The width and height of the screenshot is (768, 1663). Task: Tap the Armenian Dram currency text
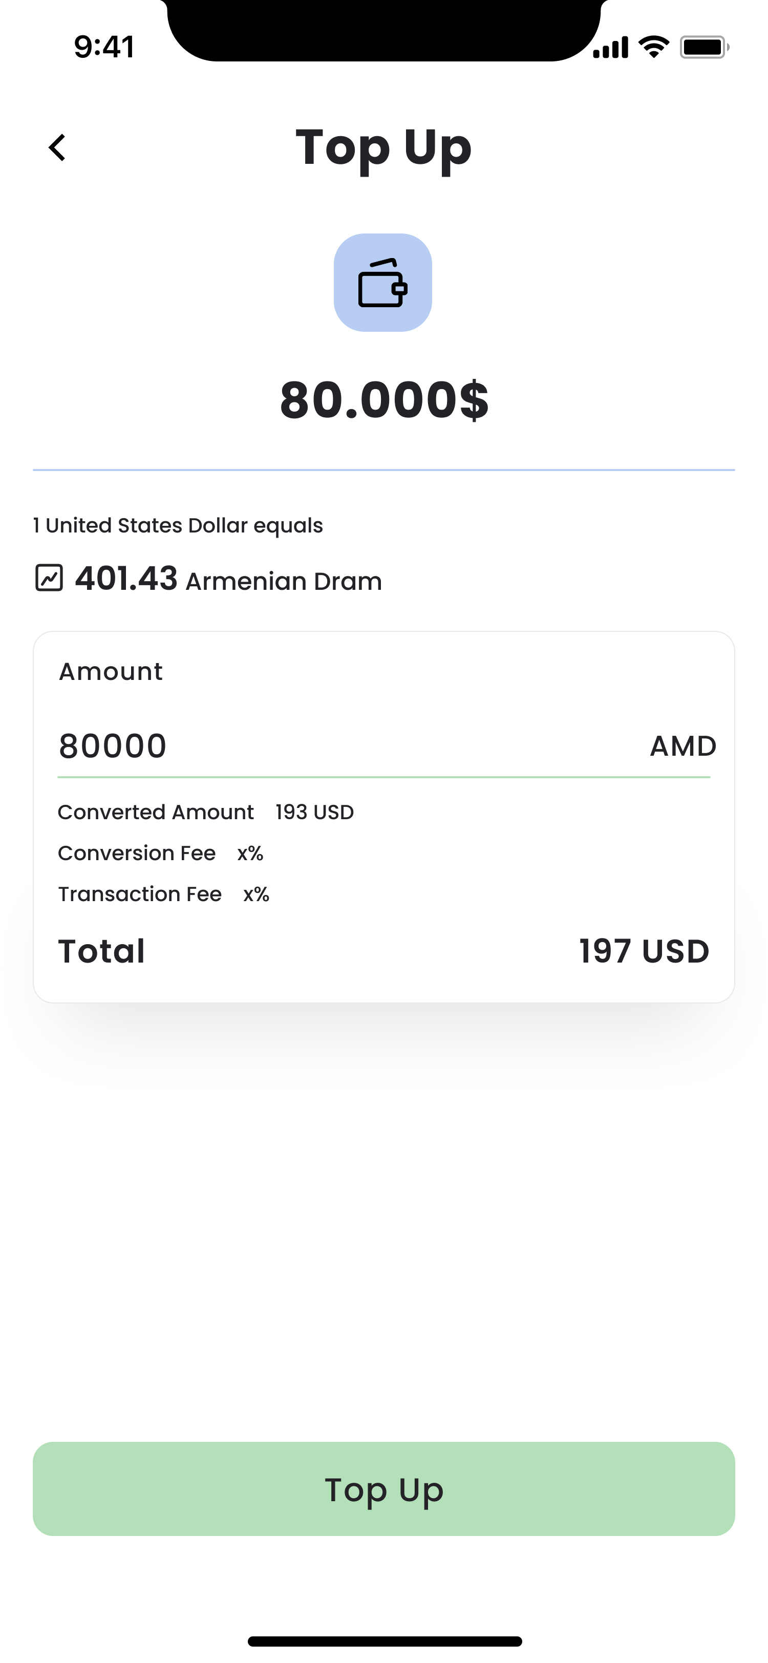click(x=284, y=582)
